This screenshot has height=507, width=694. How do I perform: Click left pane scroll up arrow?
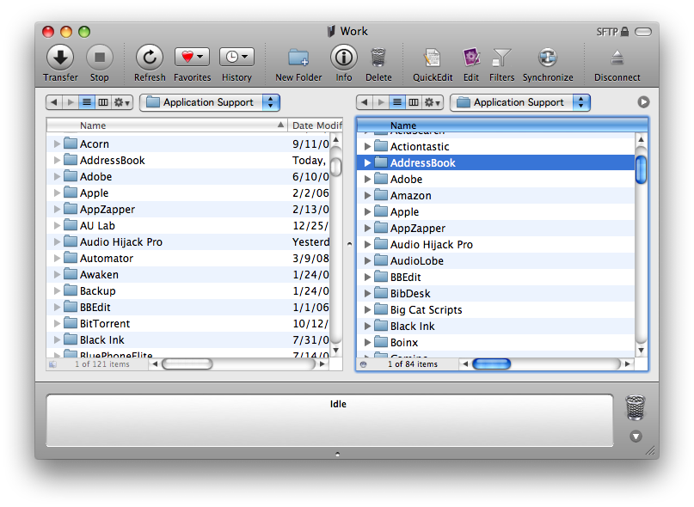336,140
